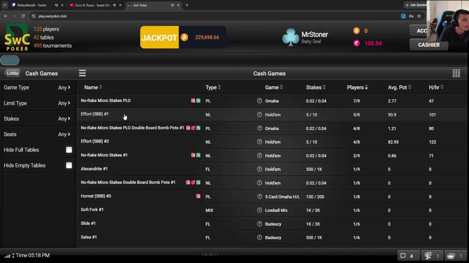Go back in browser history
The image size is (469, 263).
click(5, 16)
